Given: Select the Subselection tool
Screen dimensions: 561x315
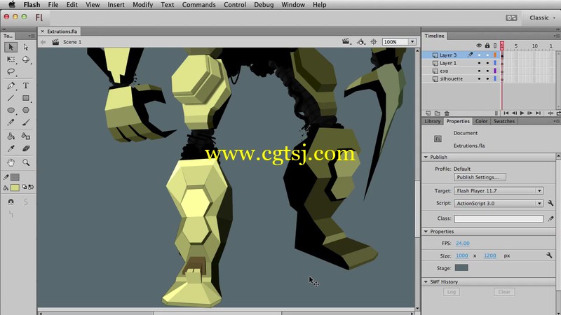Looking at the screenshot, I should (26, 47).
